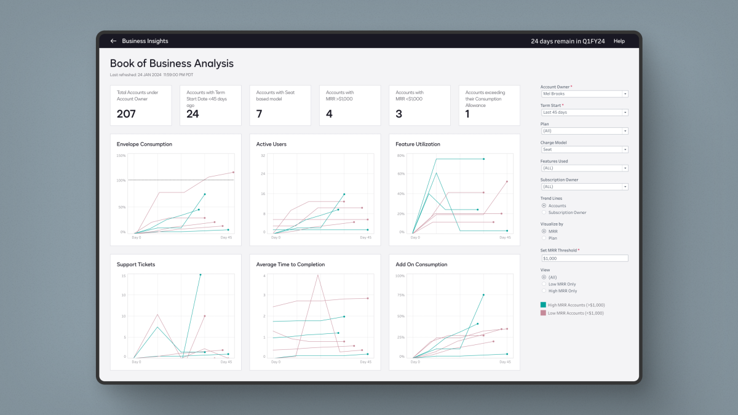Click the Average Time to Completion title
The height and width of the screenshot is (415, 738).
(290, 265)
